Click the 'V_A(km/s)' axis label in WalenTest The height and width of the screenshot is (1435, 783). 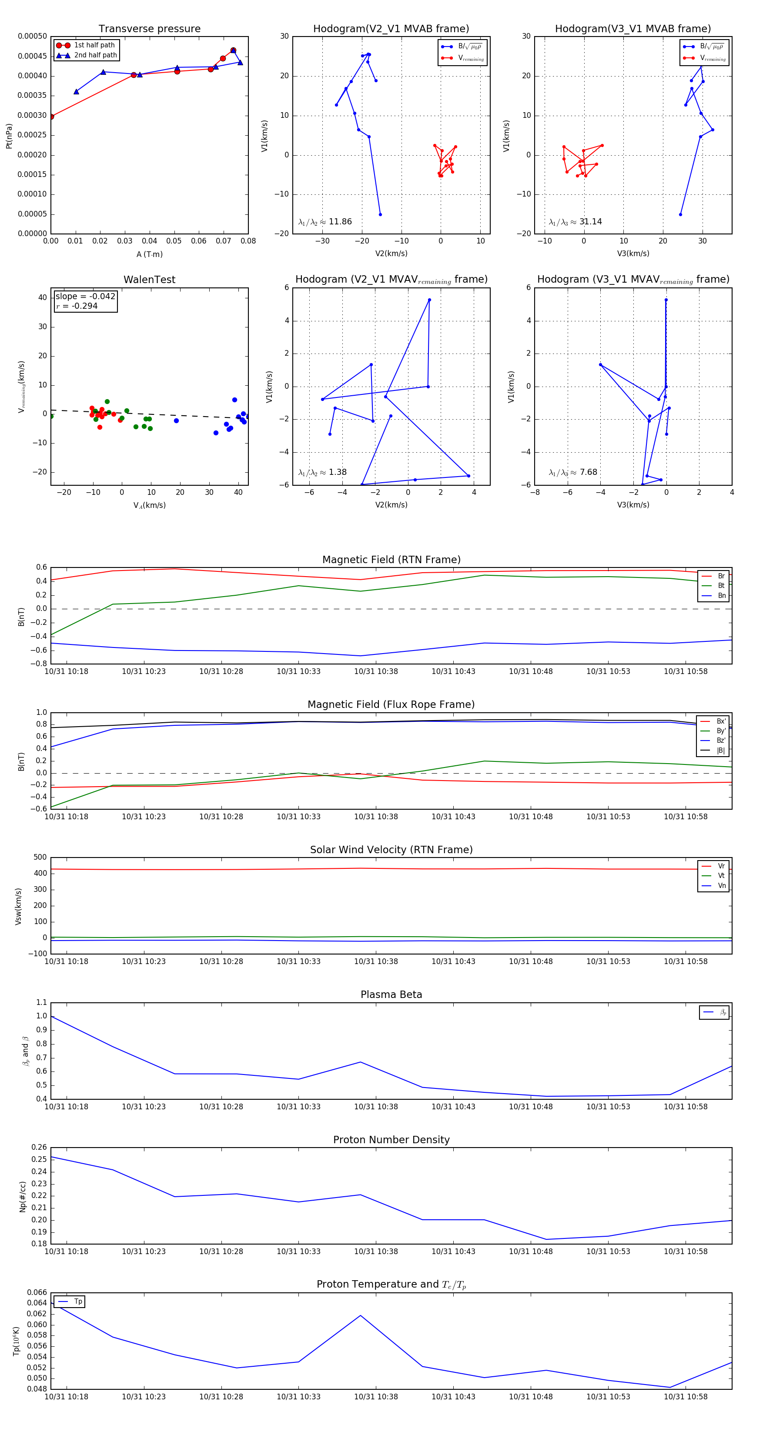149,505
